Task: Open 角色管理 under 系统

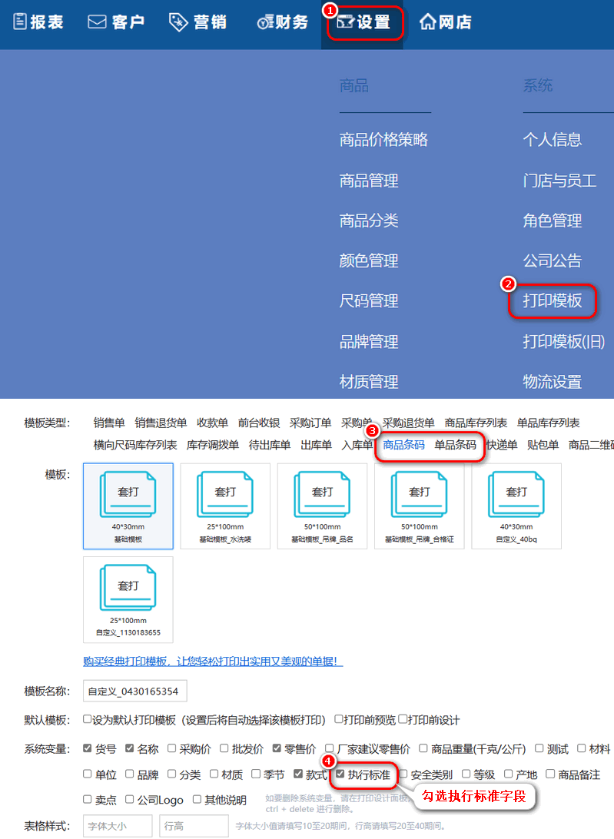Action: [552, 221]
